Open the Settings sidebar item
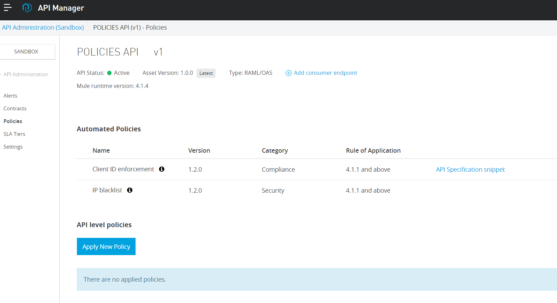Screen dimensions: 557x303 pyautogui.click(x=13, y=147)
